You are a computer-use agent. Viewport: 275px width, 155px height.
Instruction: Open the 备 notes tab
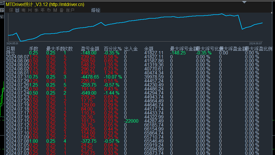[x=62, y=10]
